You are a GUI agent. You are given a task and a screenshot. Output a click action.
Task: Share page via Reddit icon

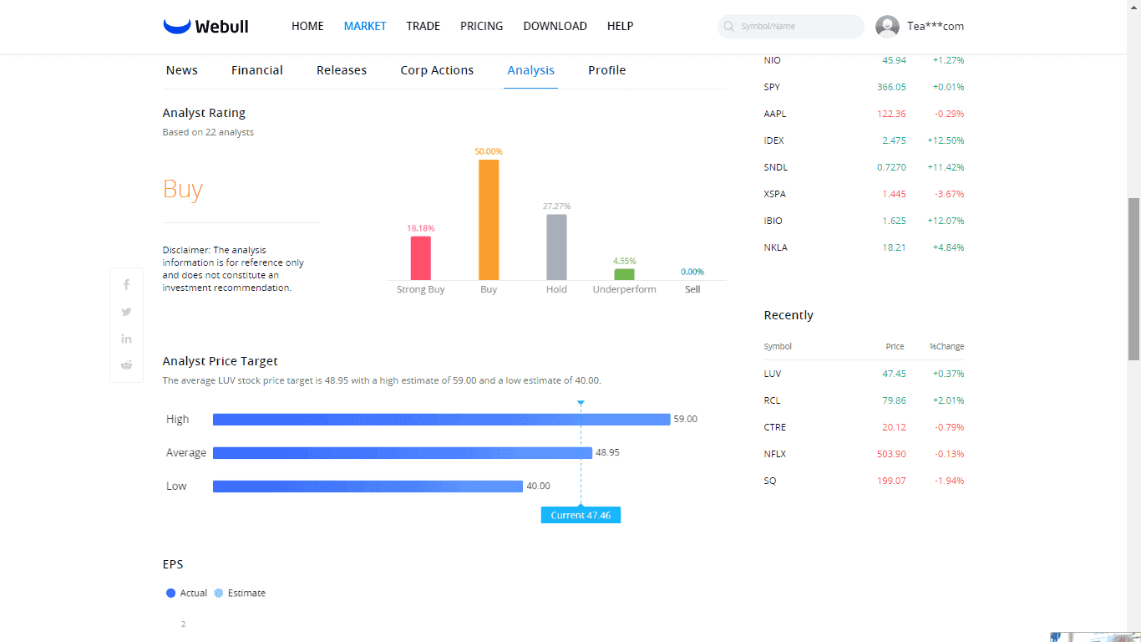126,365
